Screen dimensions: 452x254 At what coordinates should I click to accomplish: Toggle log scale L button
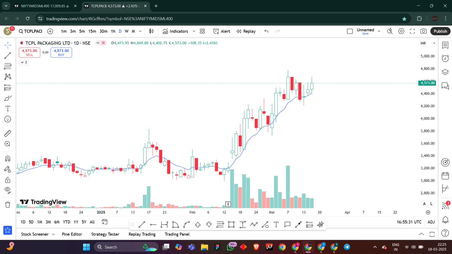[432, 204]
